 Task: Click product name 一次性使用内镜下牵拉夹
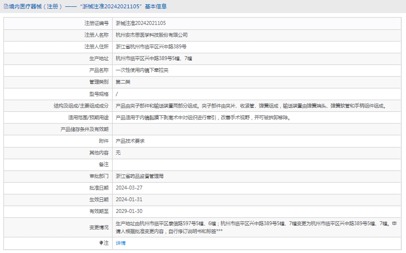click(142, 70)
